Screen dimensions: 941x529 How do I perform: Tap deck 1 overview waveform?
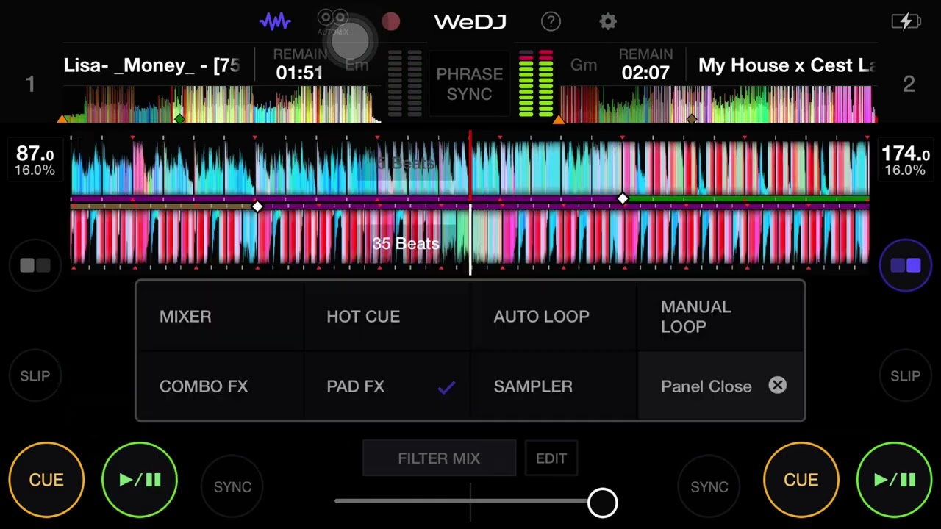point(221,104)
